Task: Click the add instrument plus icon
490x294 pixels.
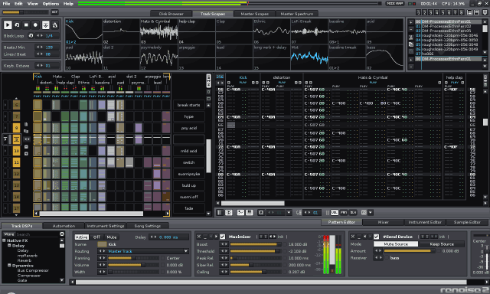Action: pyautogui.click(x=411, y=22)
